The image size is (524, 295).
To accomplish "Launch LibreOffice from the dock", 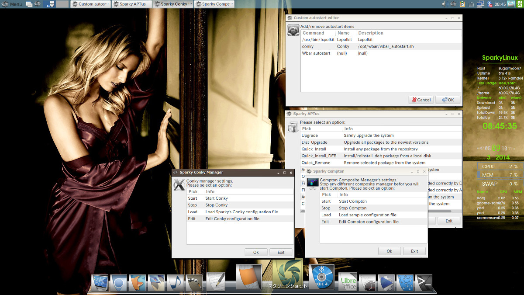I will coord(348,282).
